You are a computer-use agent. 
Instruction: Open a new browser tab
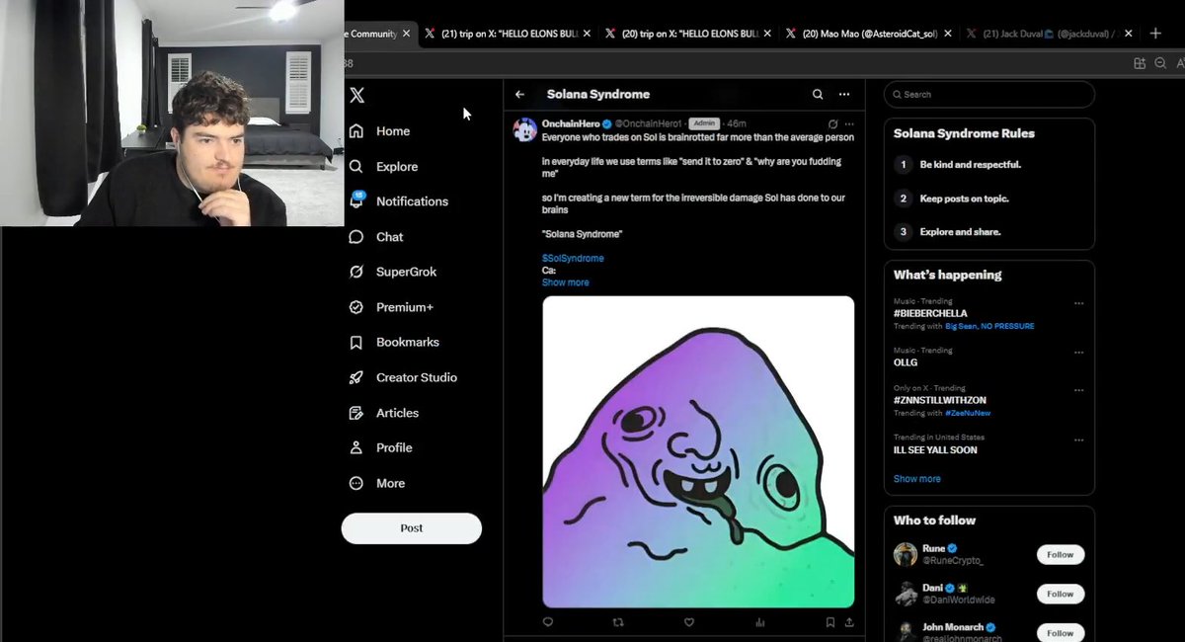point(1155,33)
